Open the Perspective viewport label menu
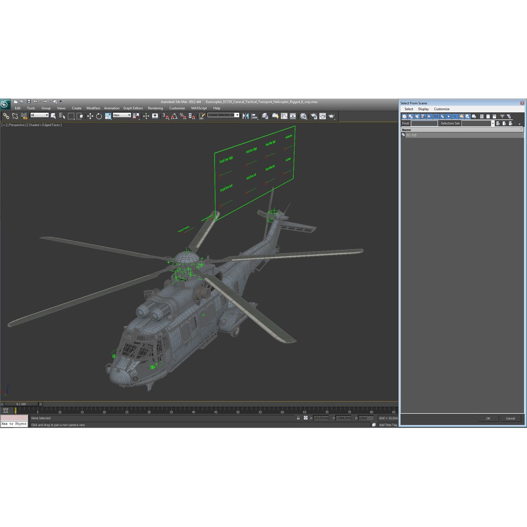The width and height of the screenshot is (527, 527). (17, 125)
